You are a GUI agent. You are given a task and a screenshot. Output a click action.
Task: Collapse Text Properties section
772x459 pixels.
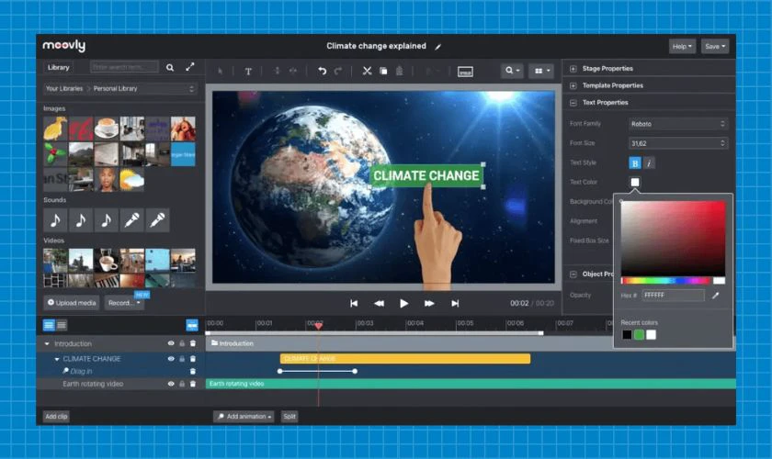573,103
